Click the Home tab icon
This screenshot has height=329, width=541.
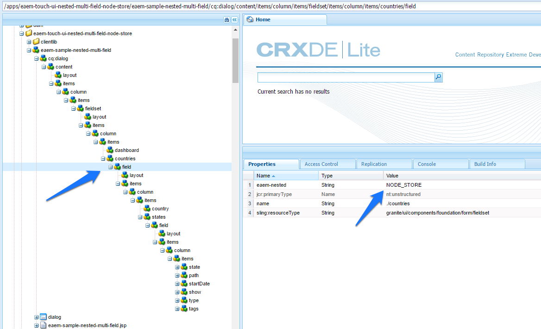point(250,19)
